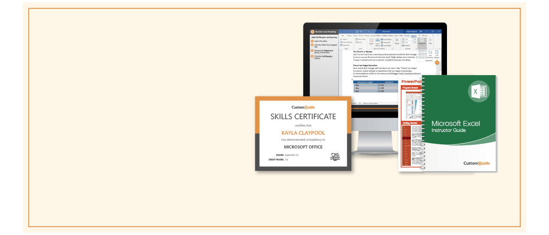The width and height of the screenshot is (549, 235).
Task: Click the Skills Certificate image
Action: (x=303, y=134)
